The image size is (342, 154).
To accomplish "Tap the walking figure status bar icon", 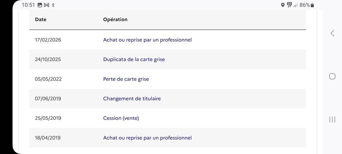I will pyautogui.click(x=53, y=5).
